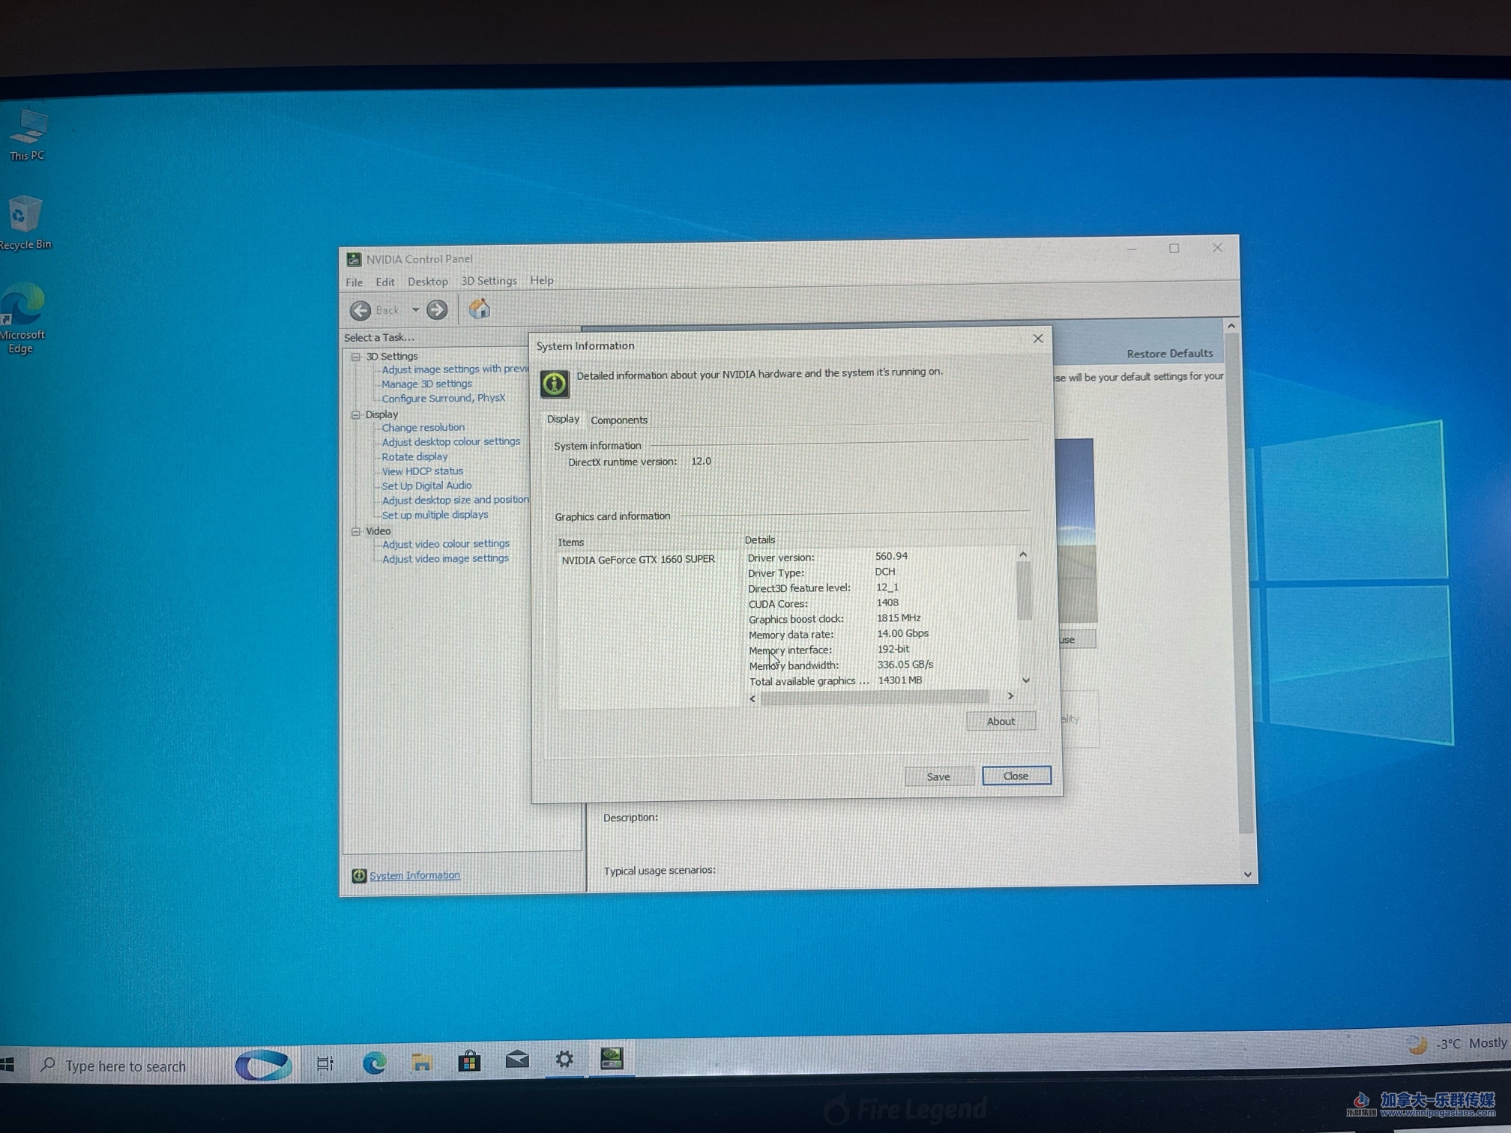Collapse the 3D Settings tree node
This screenshot has width=1511, height=1133.
coord(357,357)
